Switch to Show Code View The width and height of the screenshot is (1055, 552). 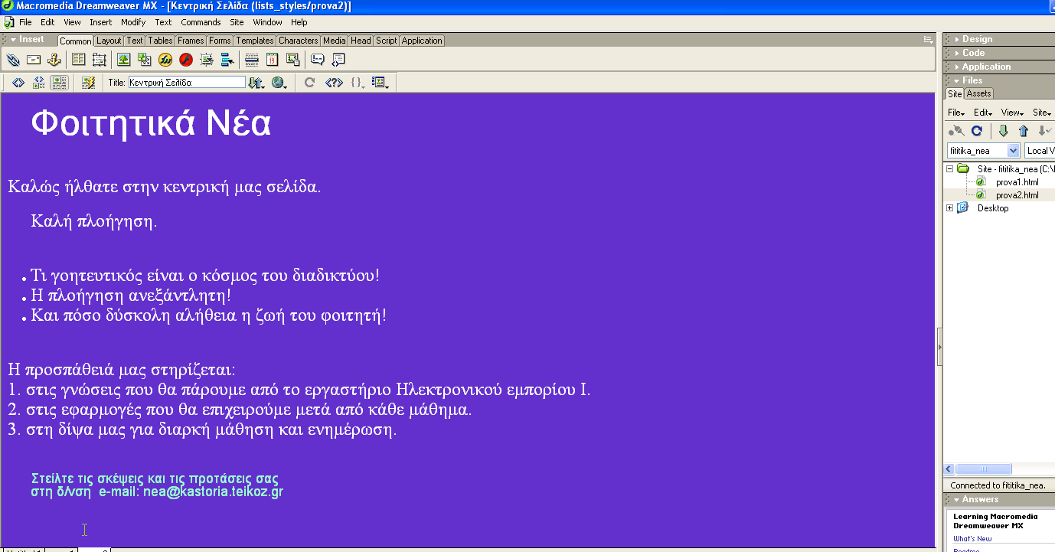pos(18,82)
